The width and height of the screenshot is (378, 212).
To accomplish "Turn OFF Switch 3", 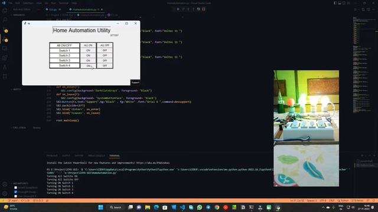I will point(105,61).
